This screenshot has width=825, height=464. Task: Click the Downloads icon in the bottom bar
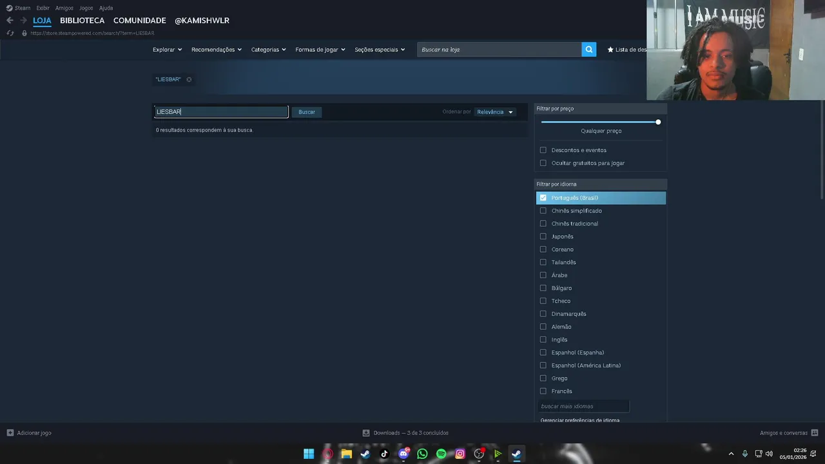click(366, 433)
